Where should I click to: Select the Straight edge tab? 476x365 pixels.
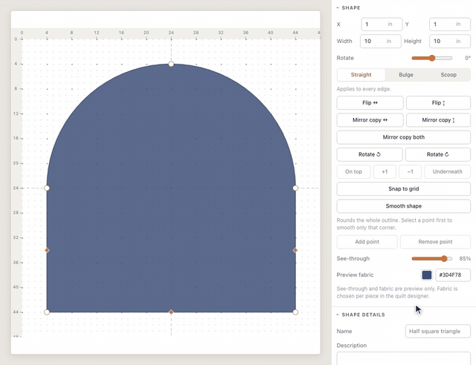(361, 75)
